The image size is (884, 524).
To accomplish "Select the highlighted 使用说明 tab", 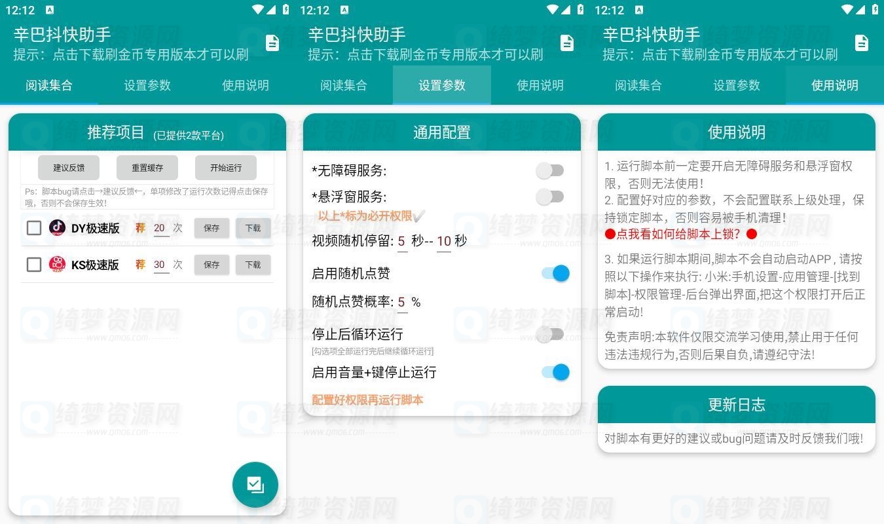I will tap(835, 85).
